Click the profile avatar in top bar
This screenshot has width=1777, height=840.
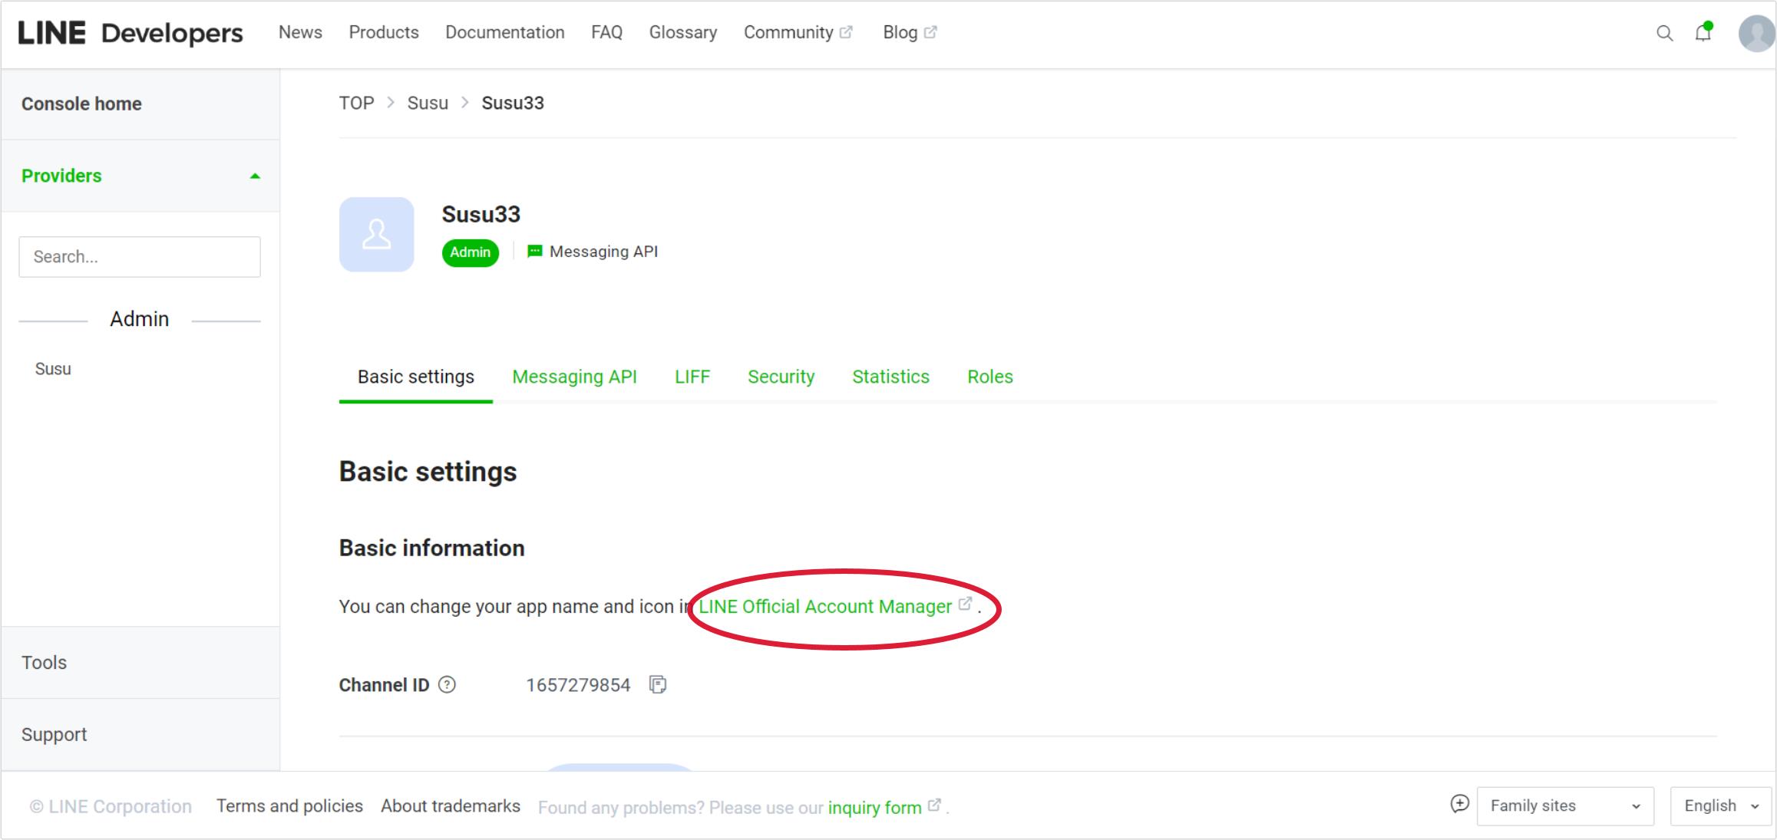(x=1756, y=33)
